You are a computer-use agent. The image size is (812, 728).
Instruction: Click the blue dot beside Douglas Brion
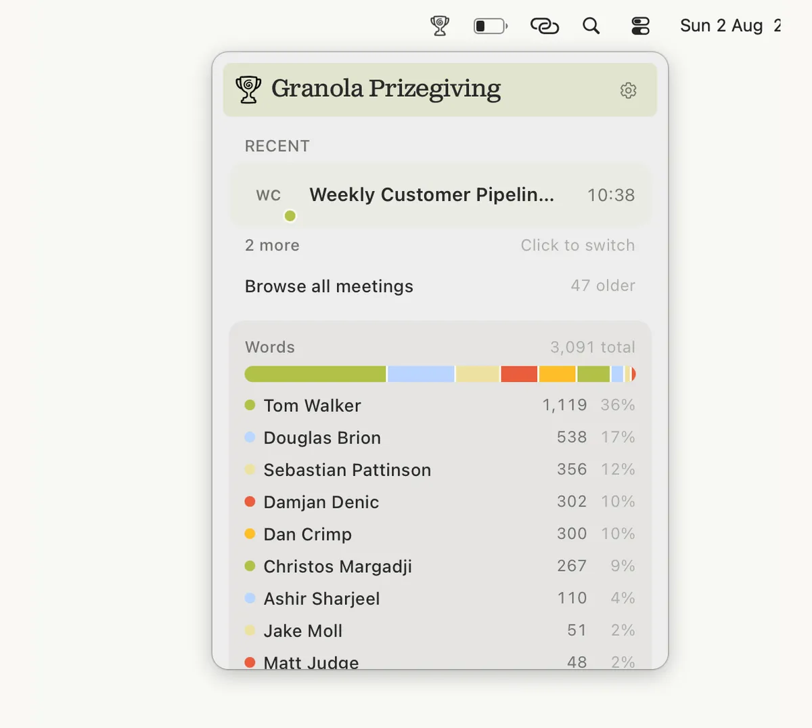coord(250,437)
